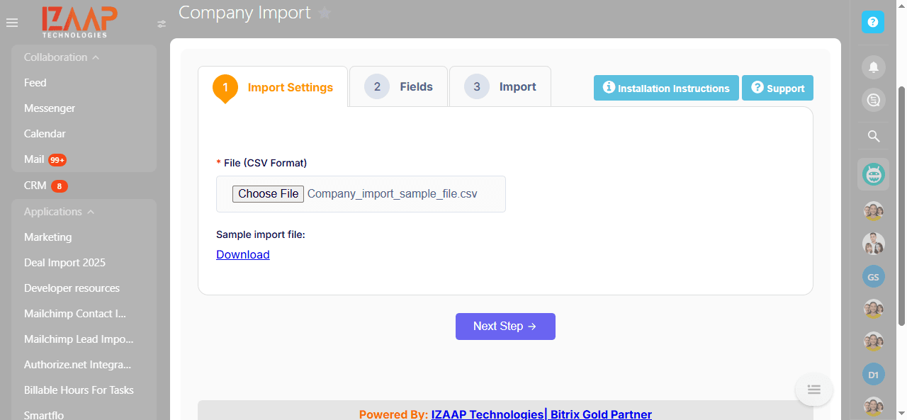
Task: Open the help icon in the right sidebar
Action: (873, 22)
